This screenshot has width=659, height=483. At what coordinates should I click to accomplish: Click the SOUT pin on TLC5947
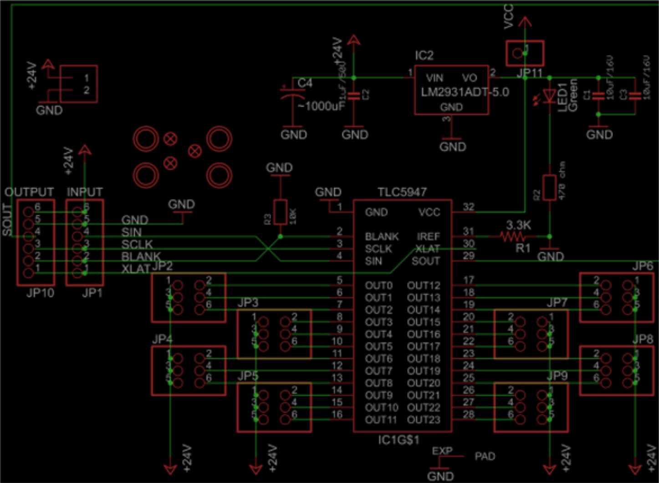(x=426, y=261)
